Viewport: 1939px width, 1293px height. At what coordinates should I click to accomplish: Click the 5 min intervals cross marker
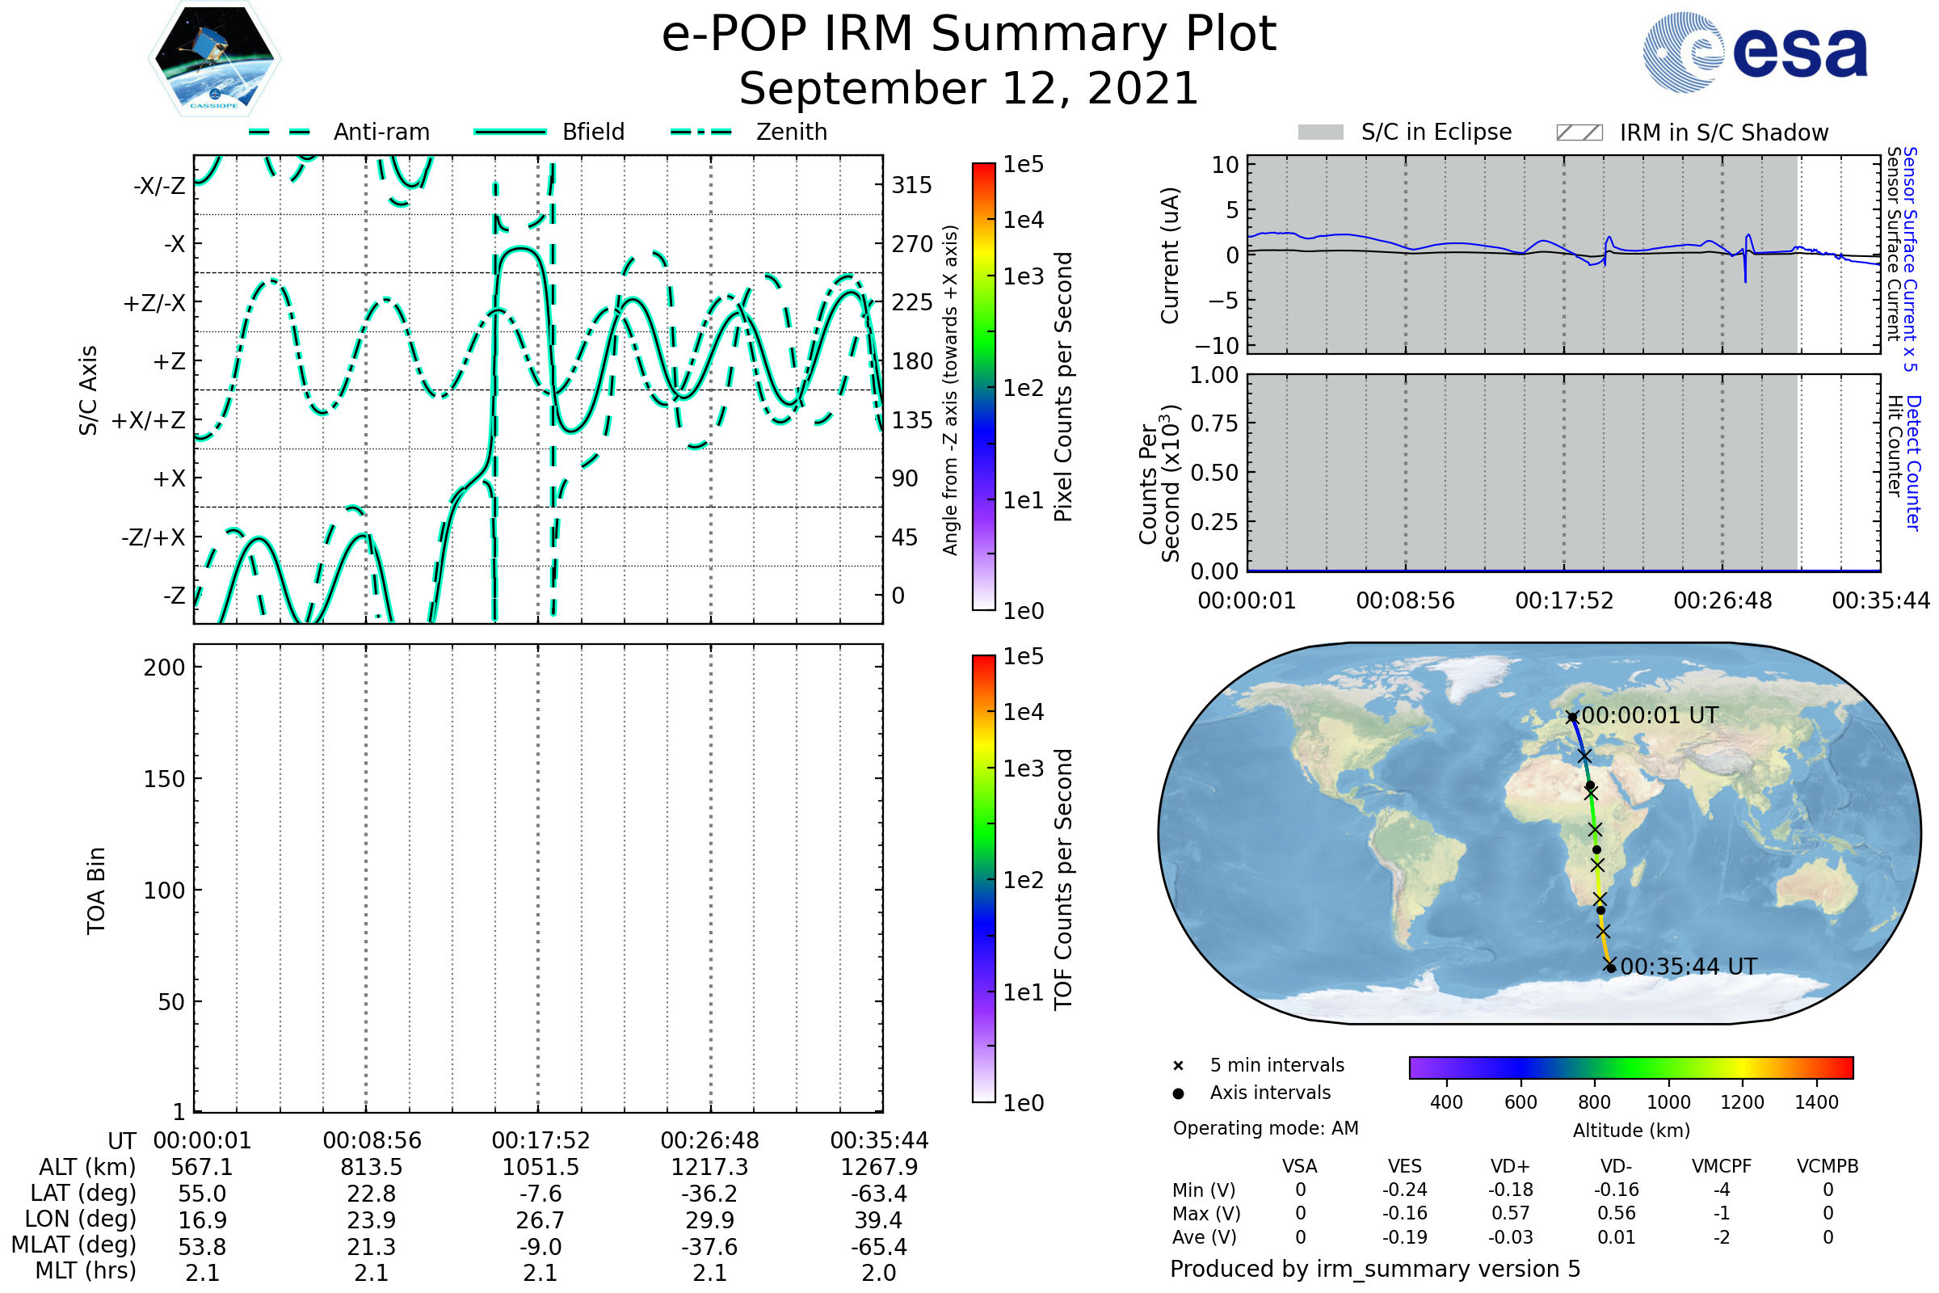[x=1178, y=1066]
